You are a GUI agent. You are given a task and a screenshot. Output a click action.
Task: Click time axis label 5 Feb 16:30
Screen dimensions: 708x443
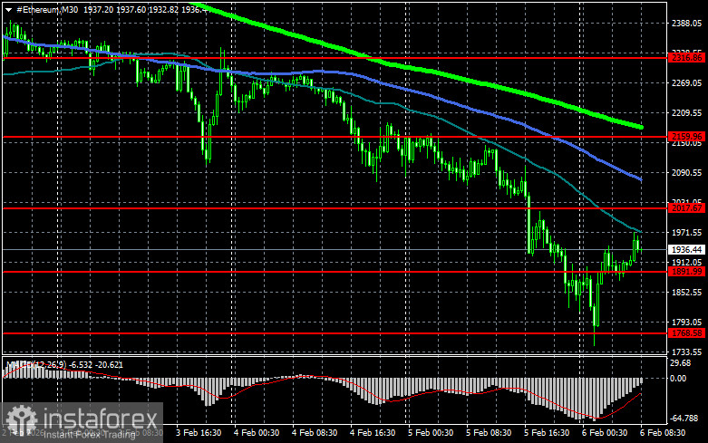547,433
